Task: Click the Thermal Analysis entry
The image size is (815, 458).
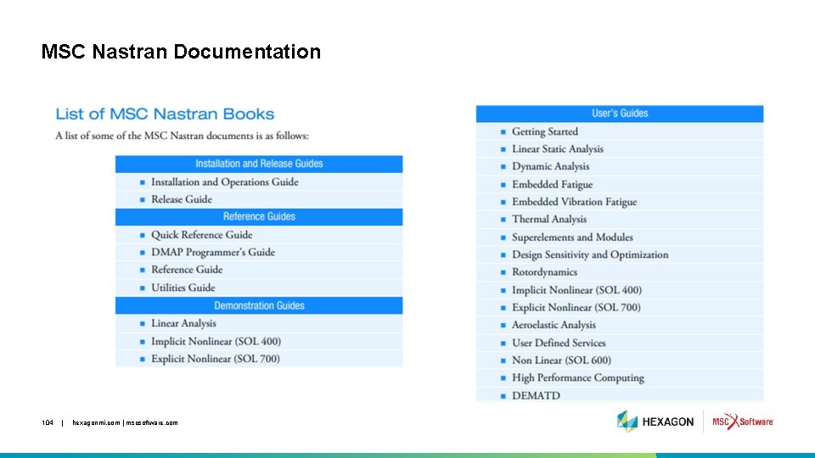Action: click(549, 219)
